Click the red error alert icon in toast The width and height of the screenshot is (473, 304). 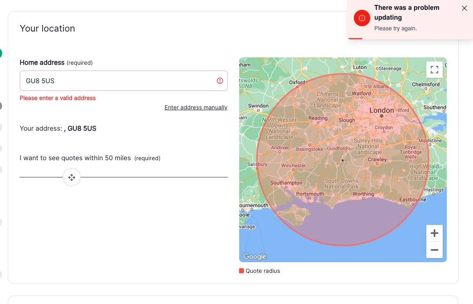[362, 18]
